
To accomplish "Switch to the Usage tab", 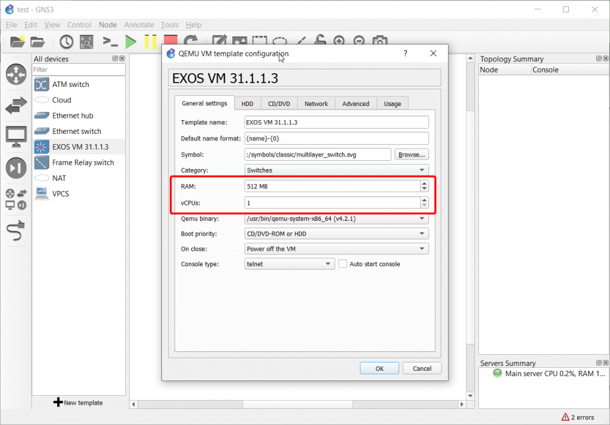I will point(392,104).
